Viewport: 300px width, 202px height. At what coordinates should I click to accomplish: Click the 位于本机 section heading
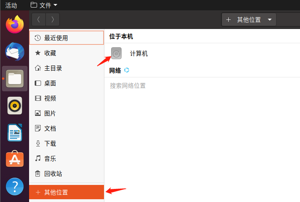tap(121, 37)
